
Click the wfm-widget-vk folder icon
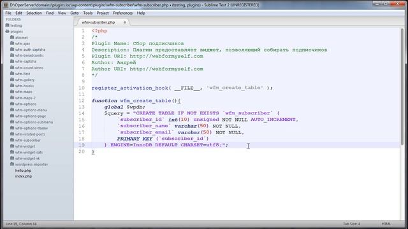coord(12,158)
